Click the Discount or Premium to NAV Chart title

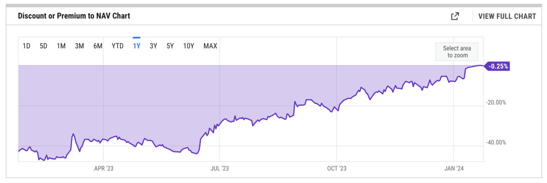[74, 16]
